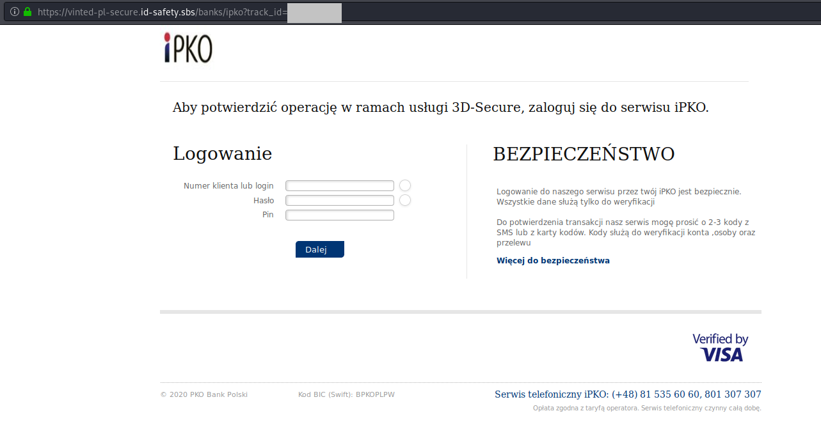Focus the Numer klienta lub login field

point(339,186)
